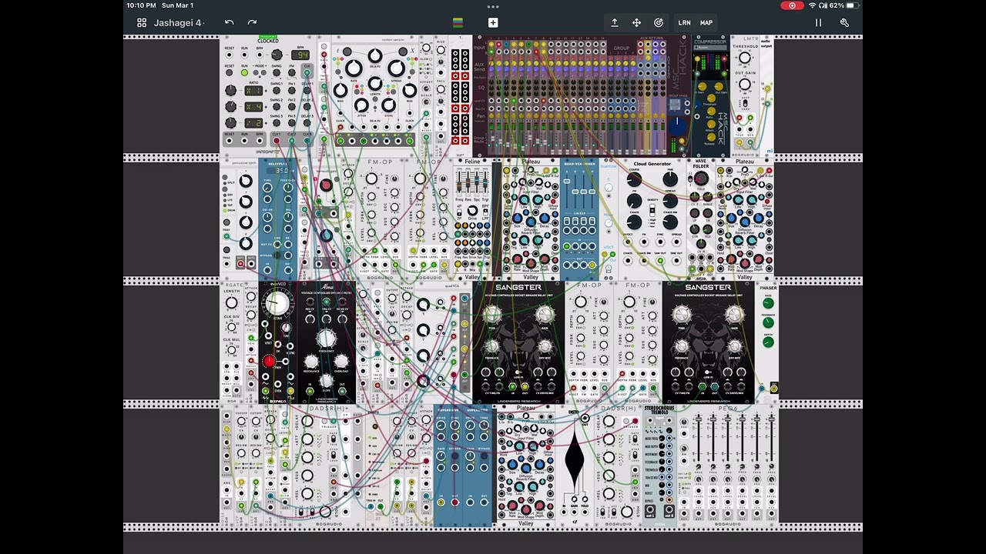Click the BPM knob on Clocked module
This screenshot has height=554, width=986.
pyautogui.click(x=275, y=56)
